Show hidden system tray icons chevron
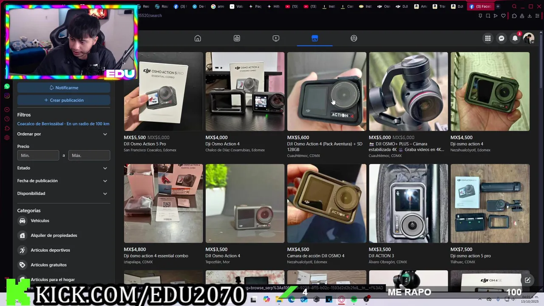The image size is (544, 306). 480,299
